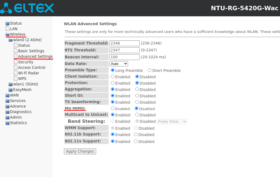The height and width of the screenshot is (177, 280).
Task: Open Basic Settings under wlan0
Action: coord(31,51)
